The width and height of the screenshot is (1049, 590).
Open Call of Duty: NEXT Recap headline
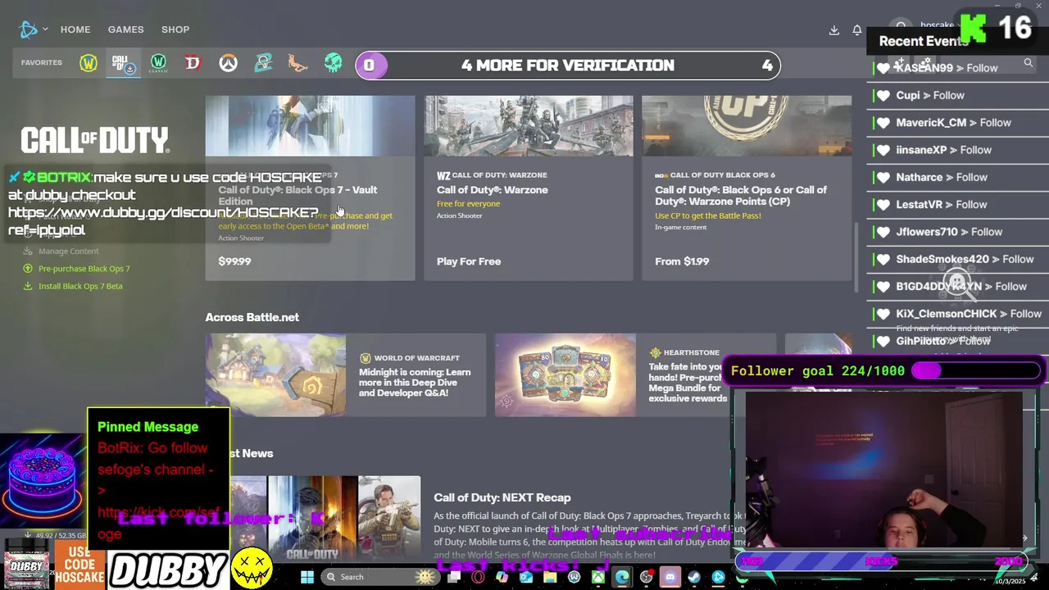[x=502, y=497]
